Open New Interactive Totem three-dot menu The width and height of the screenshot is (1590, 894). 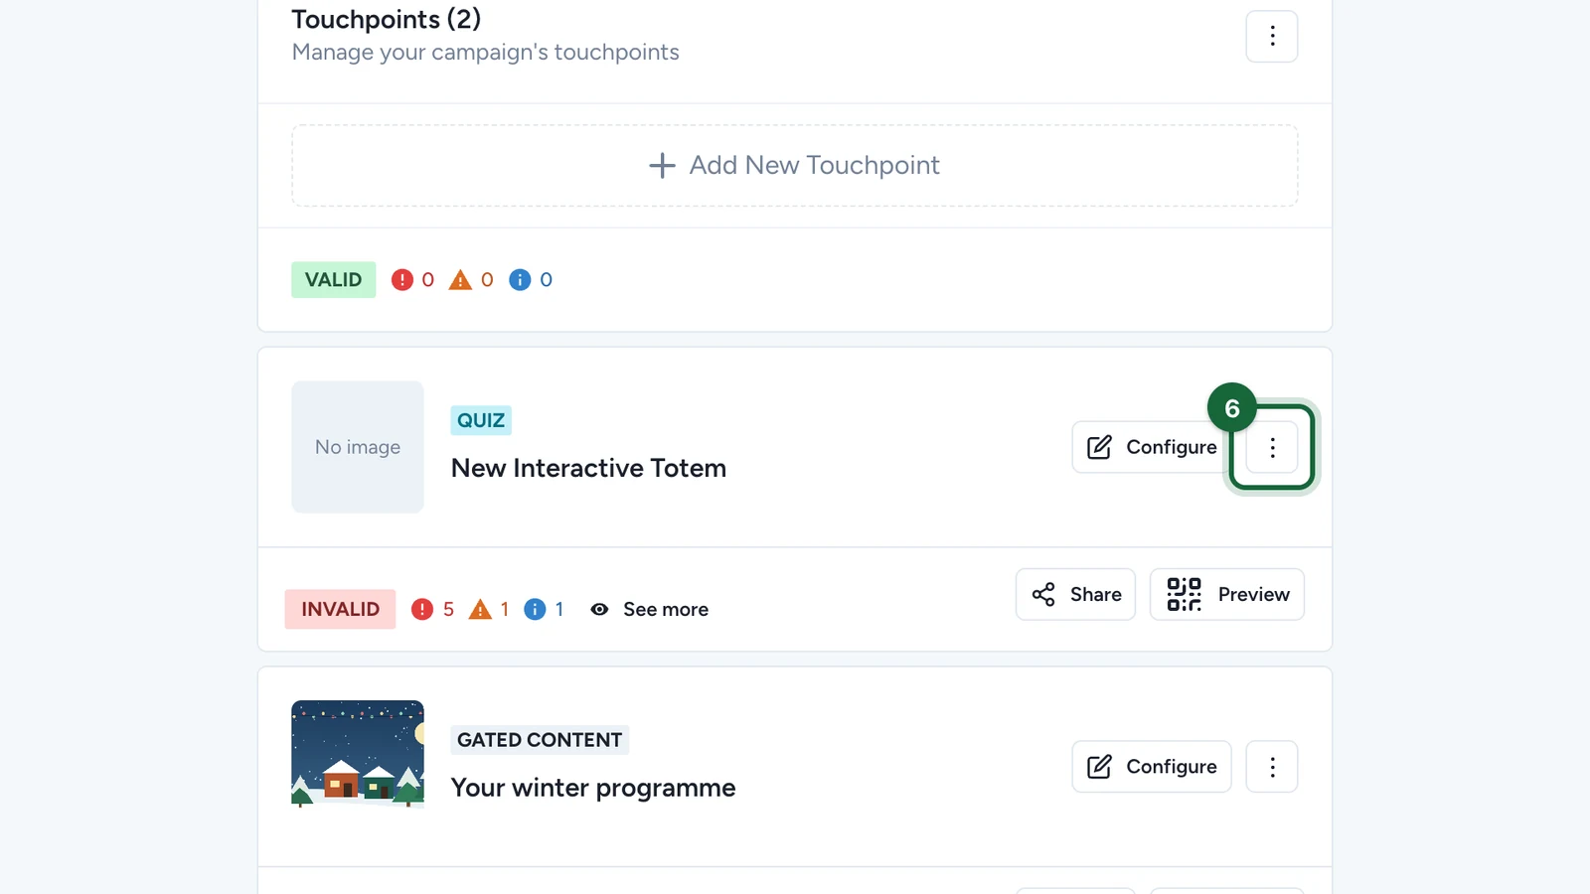[x=1272, y=447]
